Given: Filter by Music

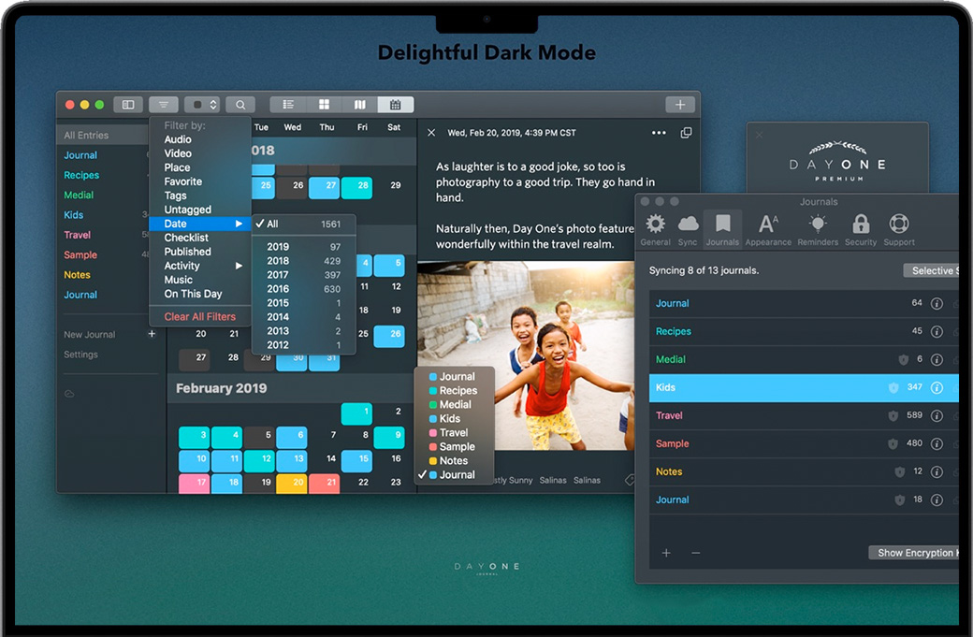Looking at the screenshot, I should coord(178,280).
